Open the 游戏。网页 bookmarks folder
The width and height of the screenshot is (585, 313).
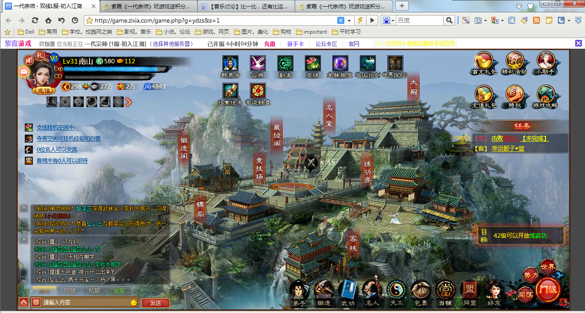212,32
